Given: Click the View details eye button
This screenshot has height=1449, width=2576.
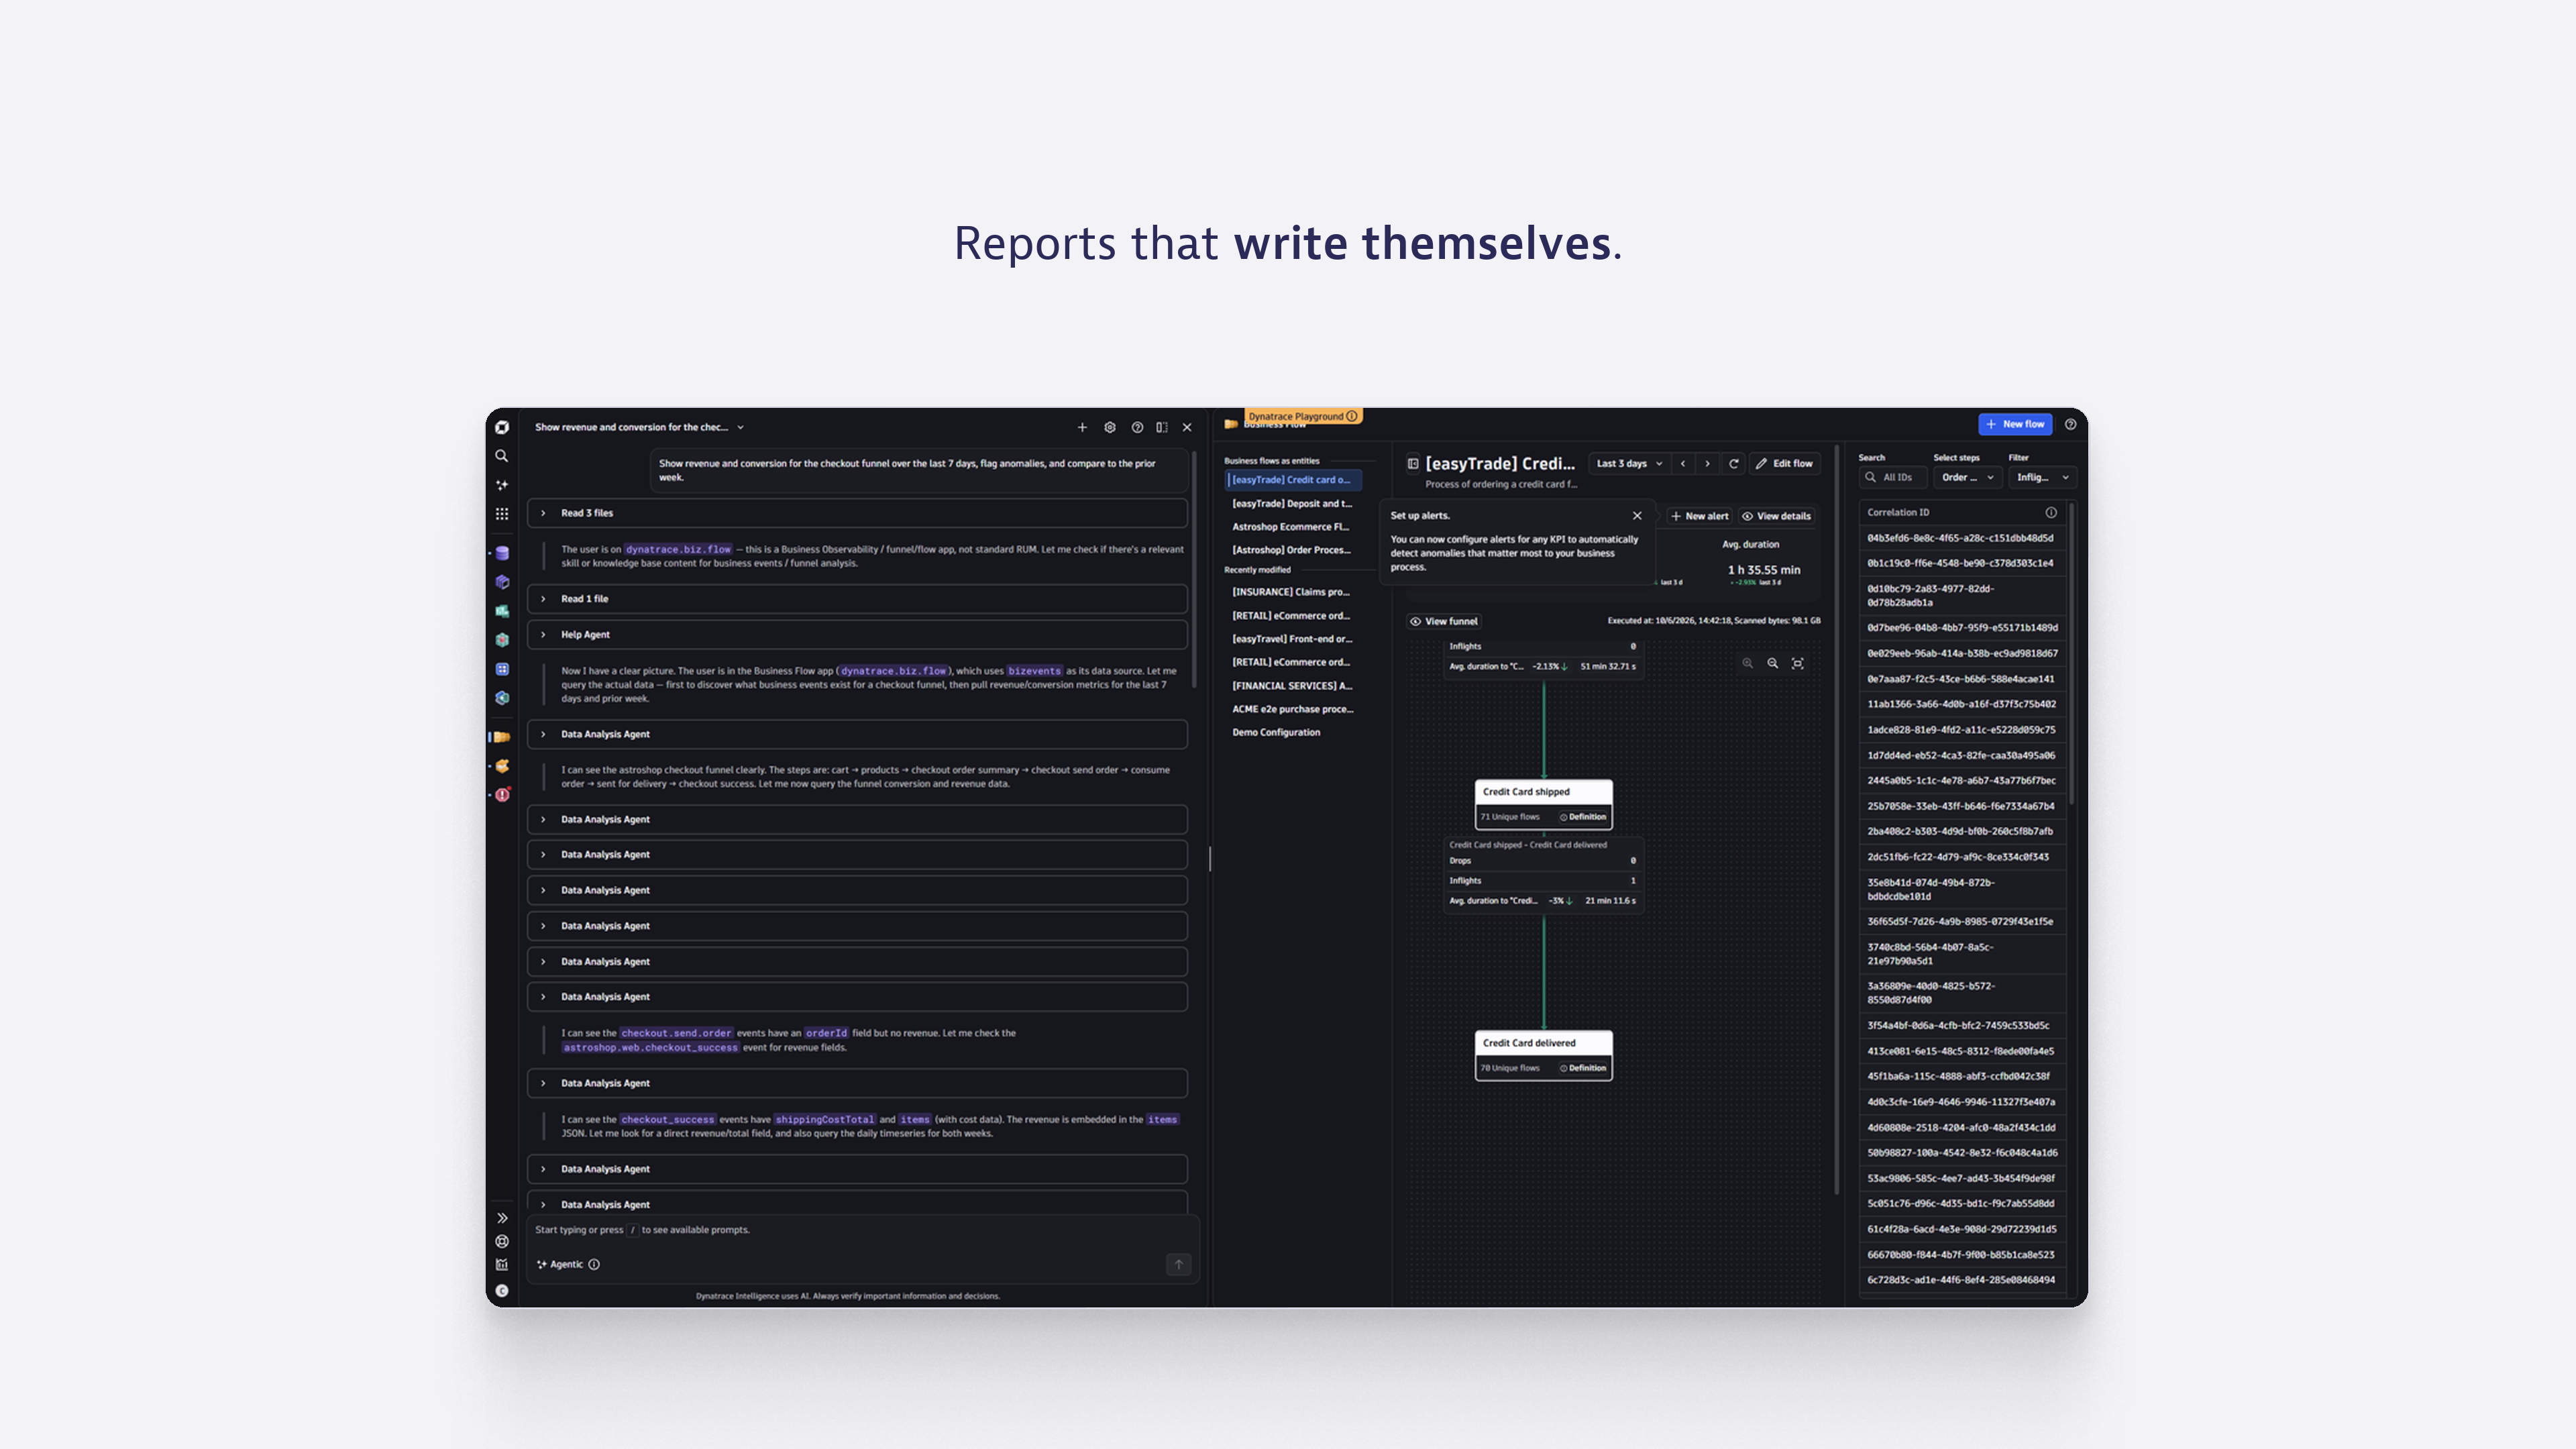Looking at the screenshot, I should [x=1776, y=516].
